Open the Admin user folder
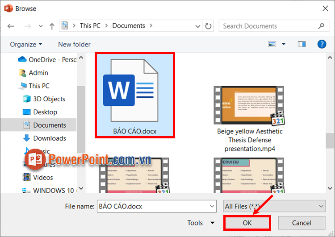 tap(33, 73)
